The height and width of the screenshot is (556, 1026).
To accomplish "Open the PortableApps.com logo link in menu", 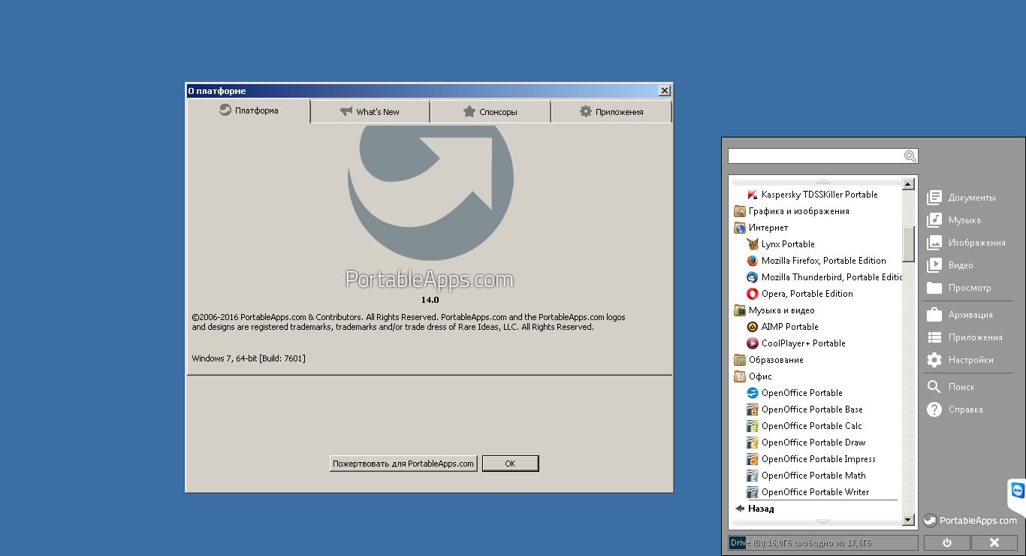I will click(x=970, y=520).
